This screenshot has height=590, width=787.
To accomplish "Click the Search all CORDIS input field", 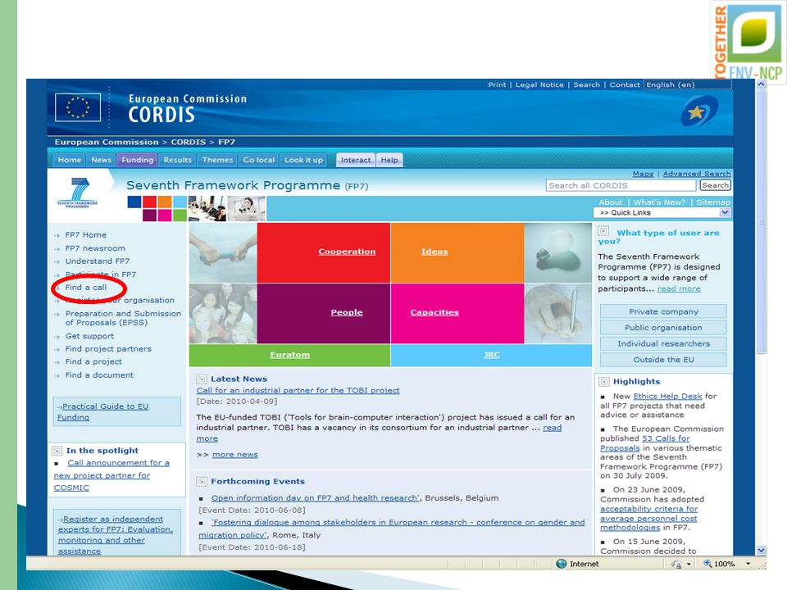I will pos(621,185).
